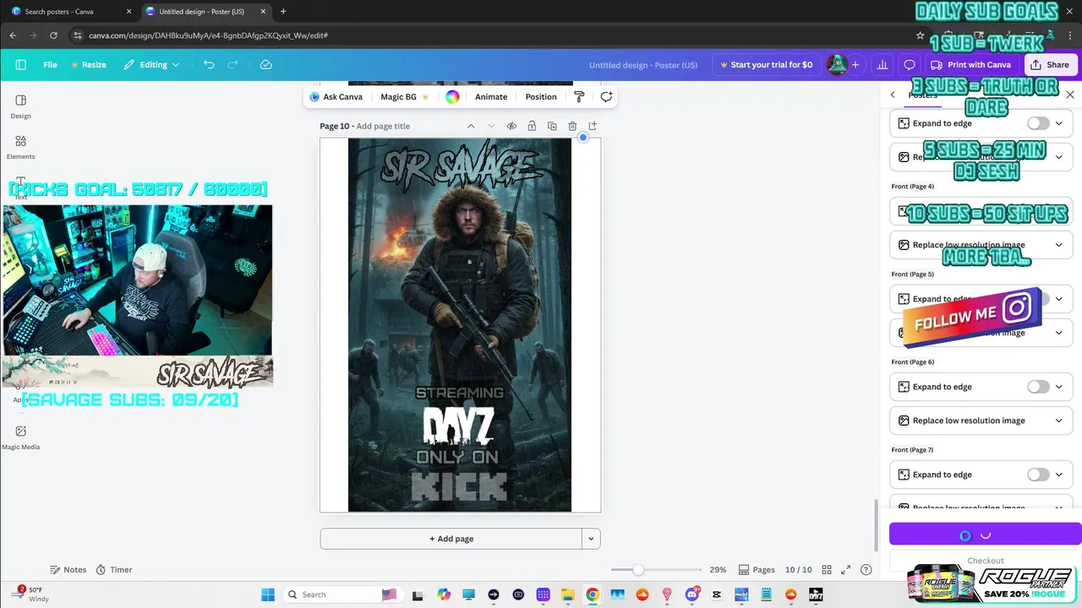The height and width of the screenshot is (608, 1082).
Task: Click the zoom slider handle
Action: pos(638,570)
